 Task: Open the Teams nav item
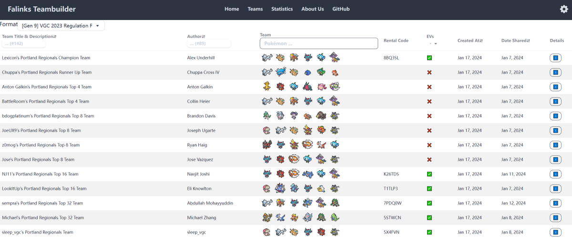(x=255, y=9)
